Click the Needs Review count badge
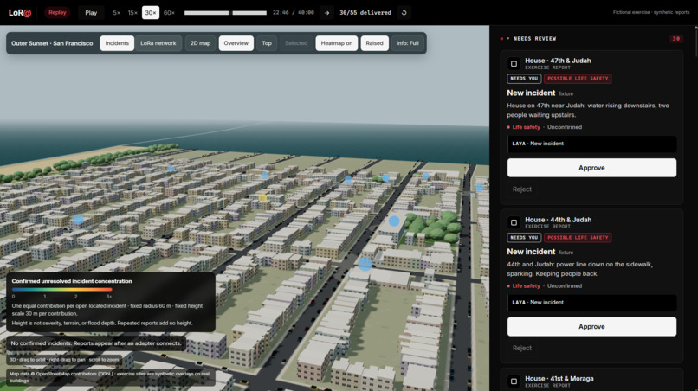Screen dimensions: 698x391 click(675, 39)
